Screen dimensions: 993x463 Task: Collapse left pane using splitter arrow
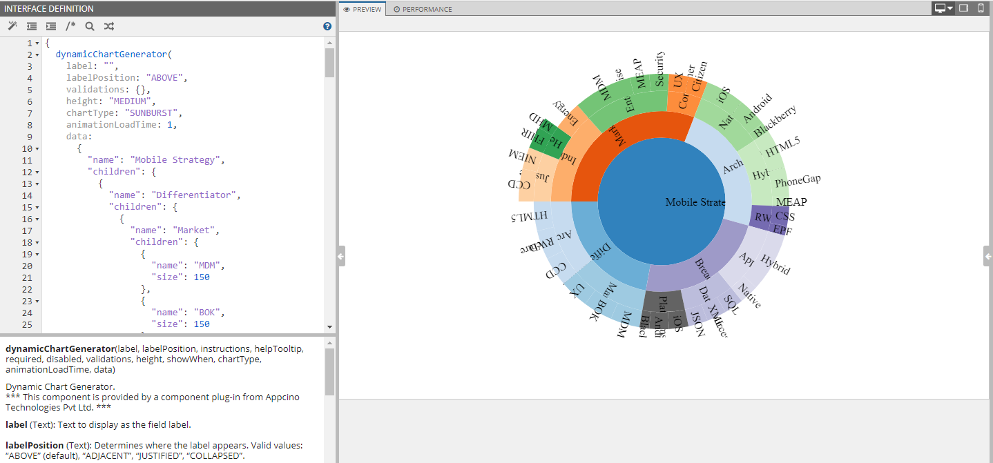[x=341, y=256]
